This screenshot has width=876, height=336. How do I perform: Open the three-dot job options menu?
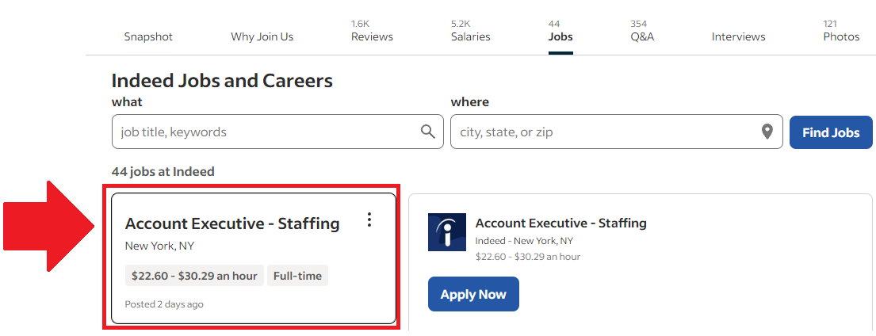[369, 220]
